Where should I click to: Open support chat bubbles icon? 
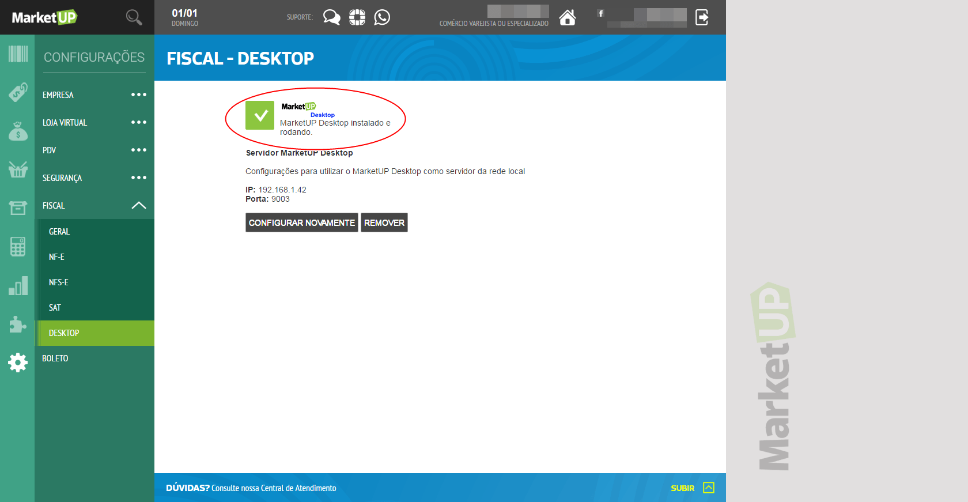coord(331,17)
